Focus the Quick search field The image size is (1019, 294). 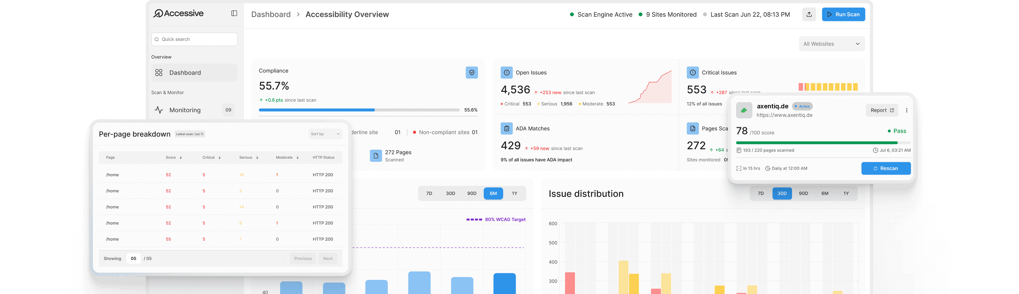194,39
